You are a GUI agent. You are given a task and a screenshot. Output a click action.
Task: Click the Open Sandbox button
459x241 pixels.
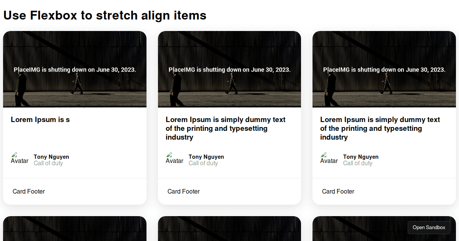(429, 227)
